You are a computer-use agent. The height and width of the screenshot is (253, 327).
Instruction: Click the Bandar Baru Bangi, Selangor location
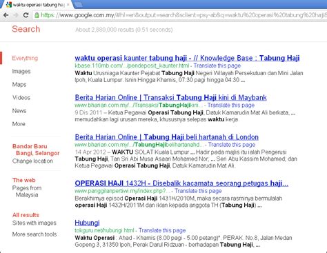pyautogui.click(x=36, y=150)
